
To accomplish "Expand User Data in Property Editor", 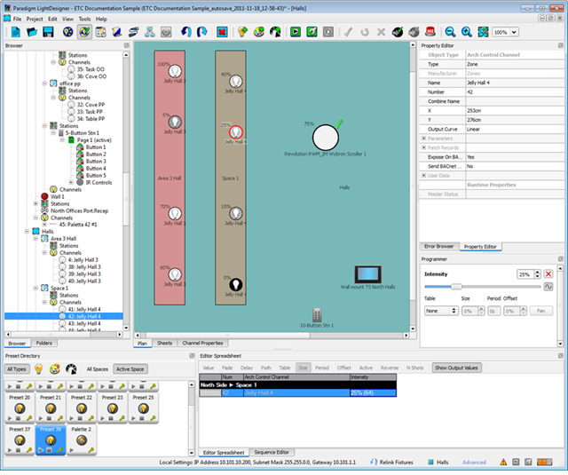I will 424,176.
